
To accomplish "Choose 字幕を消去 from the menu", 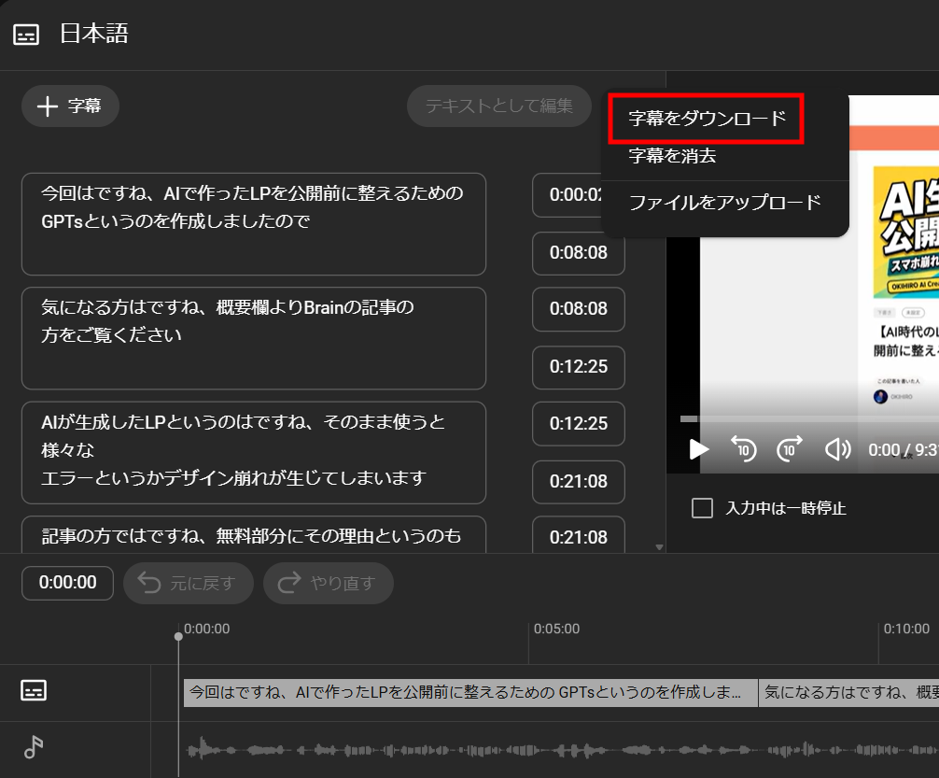I will (672, 156).
